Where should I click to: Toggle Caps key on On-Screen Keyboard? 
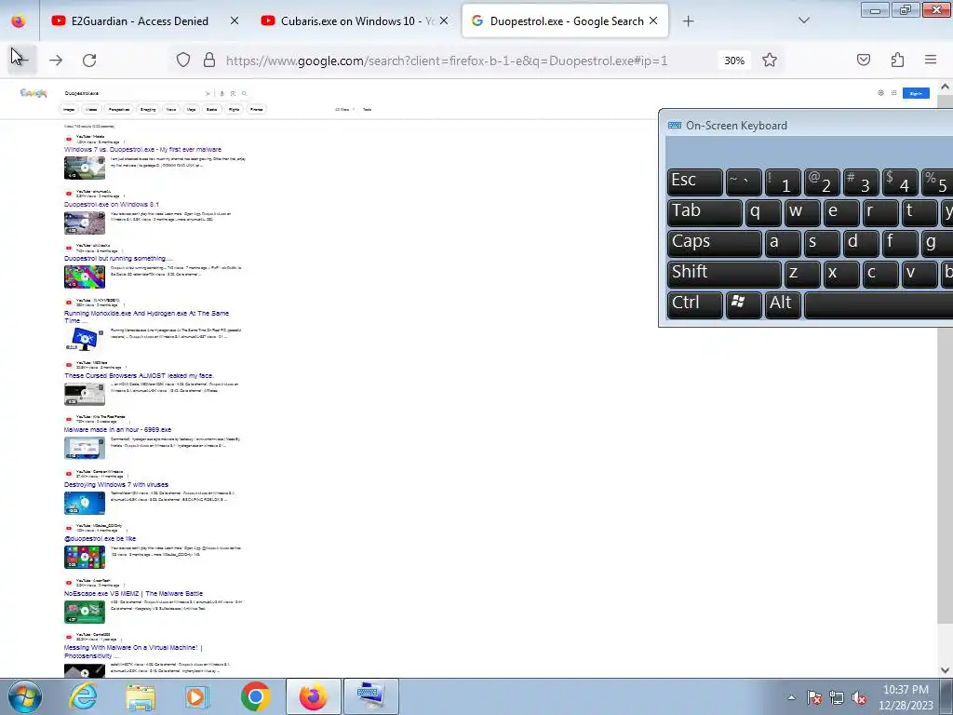pyautogui.click(x=714, y=243)
